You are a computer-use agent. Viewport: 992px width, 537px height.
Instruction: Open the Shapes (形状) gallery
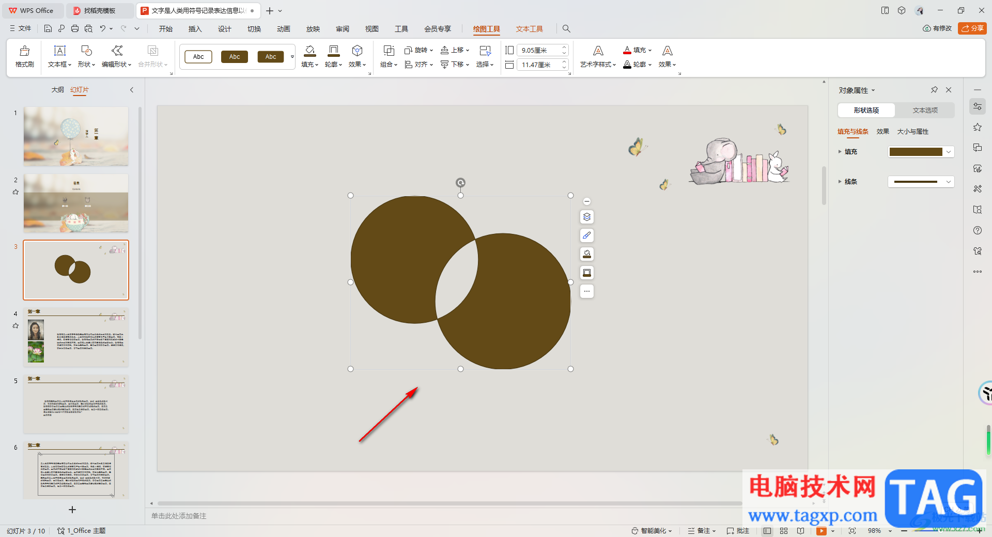pyautogui.click(x=86, y=51)
